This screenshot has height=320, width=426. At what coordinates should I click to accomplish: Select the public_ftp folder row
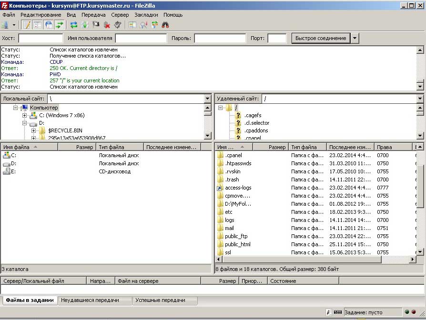316,236
